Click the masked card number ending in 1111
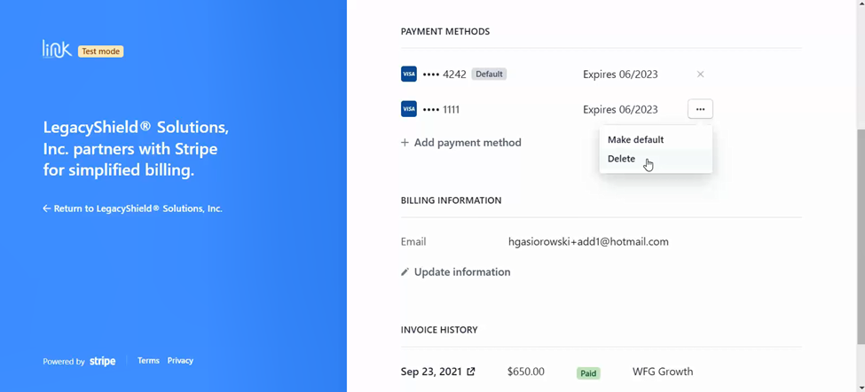The width and height of the screenshot is (865, 392). pyautogui.click(x=441, y=110)
